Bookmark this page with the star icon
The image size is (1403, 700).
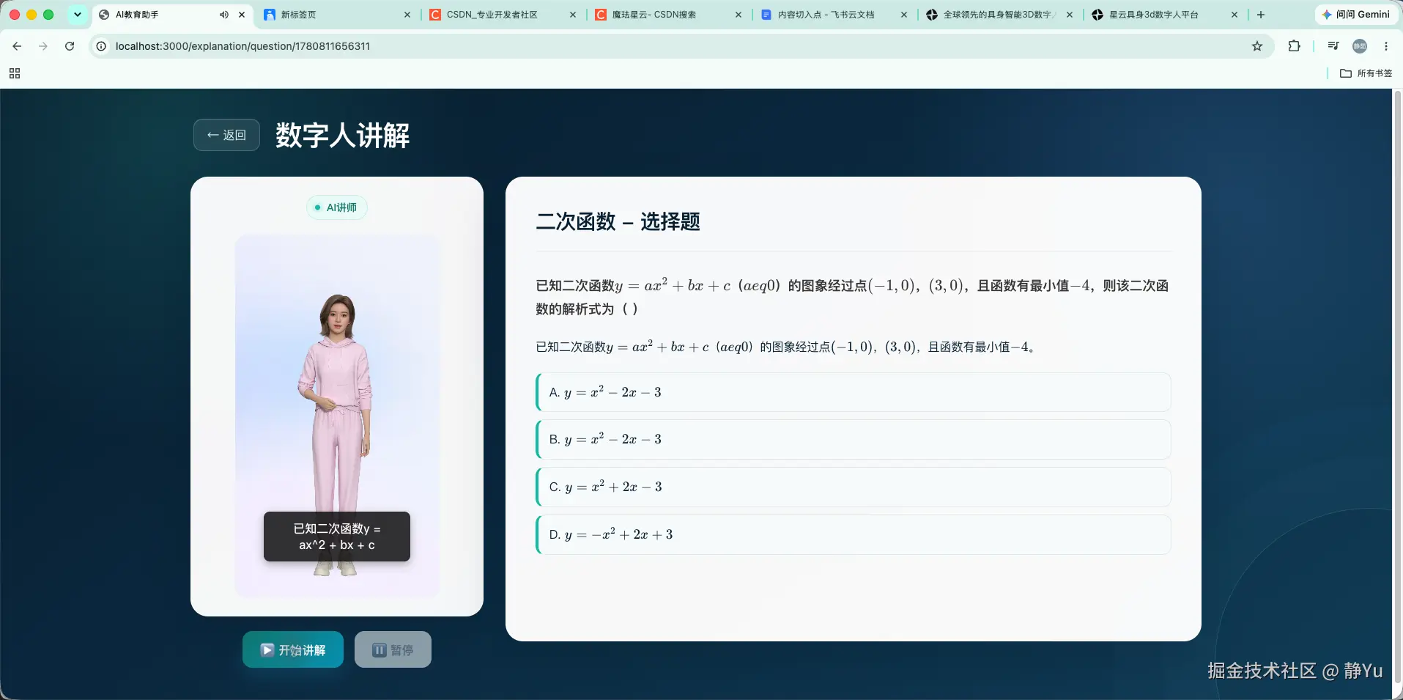[x=1257, y=46]
